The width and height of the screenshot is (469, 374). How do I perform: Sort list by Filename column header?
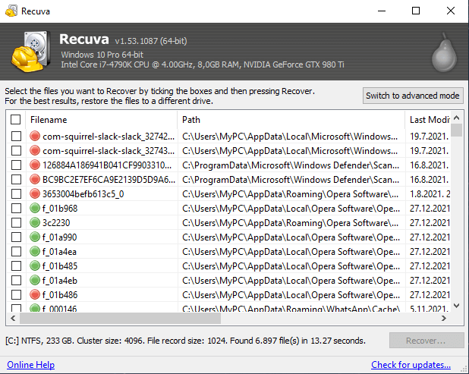102,120
